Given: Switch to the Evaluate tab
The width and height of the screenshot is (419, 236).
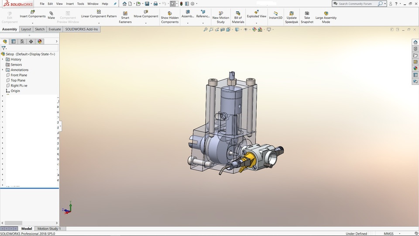Looking at the screenshot, I should point(55,29).
